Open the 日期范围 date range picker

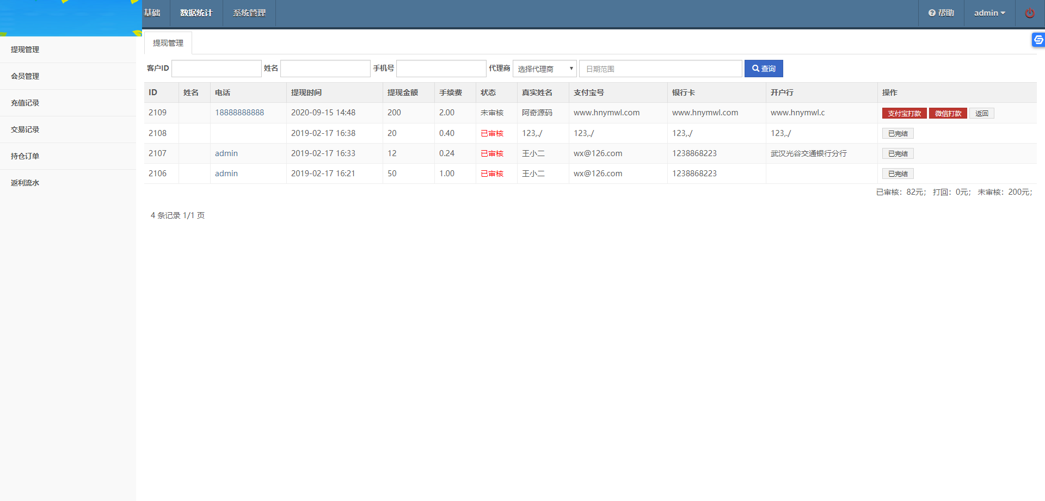pyautogui.click(x=660, y=69)
